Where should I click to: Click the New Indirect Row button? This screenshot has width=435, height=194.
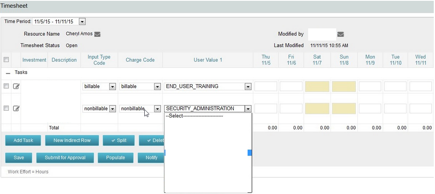72,141
